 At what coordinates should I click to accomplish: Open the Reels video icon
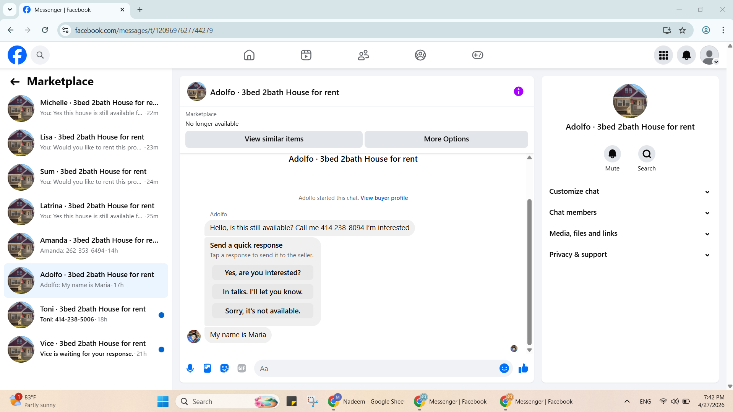(x=306, y=55)
